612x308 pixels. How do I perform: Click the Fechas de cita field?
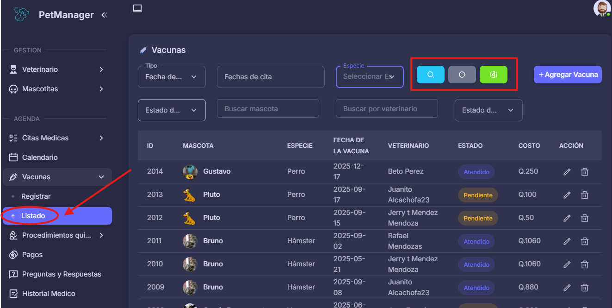point(271,77)
